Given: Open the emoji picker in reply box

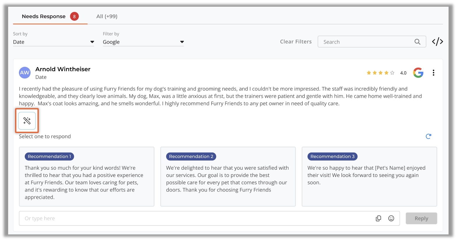Looking at the screenshot, I should point(391,218).
